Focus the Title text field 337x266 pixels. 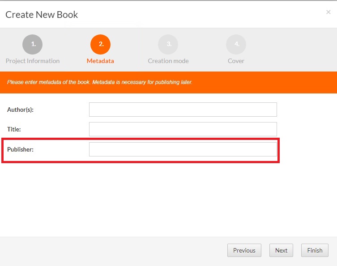point(183,129)
